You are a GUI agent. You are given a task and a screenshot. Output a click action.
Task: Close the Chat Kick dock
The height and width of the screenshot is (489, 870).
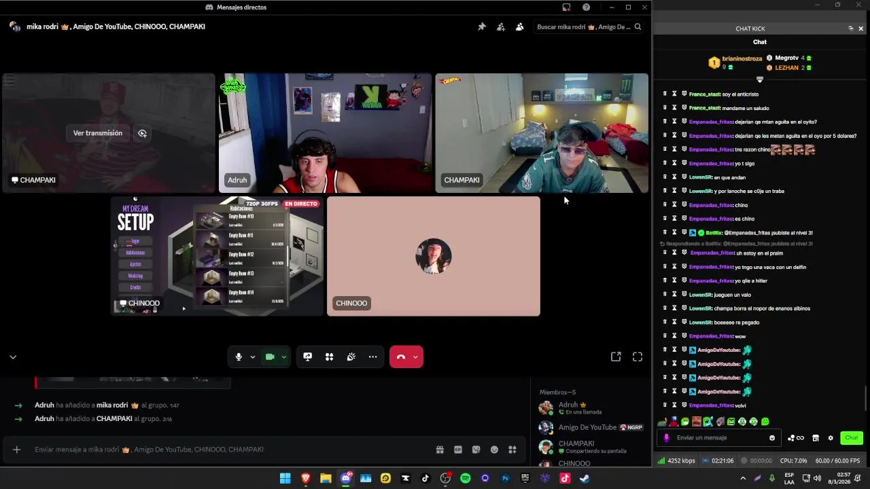click(x=861, y=29)
